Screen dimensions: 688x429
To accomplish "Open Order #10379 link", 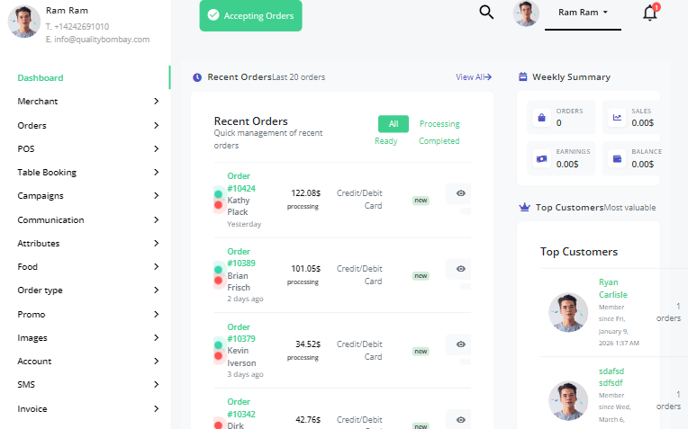I will pyautogui.click(x=240, y=333).
